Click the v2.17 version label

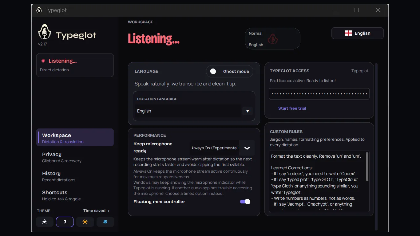click(42, 44)
